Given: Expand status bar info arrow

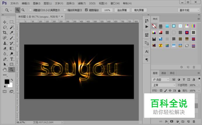Looking at the screenshot, I should click(62, 122).
